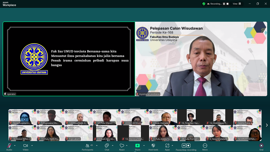Select 16_Tirta Nur Rac participant thumbnail

click(191, 117)
